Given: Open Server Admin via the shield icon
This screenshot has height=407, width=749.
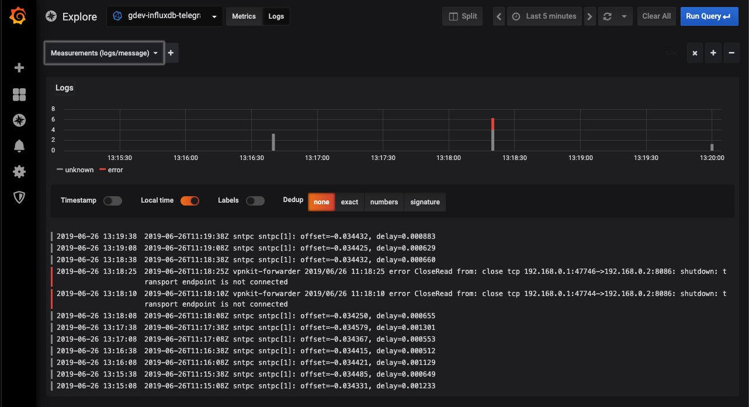Looking at the screenshot, I should 19,197.
